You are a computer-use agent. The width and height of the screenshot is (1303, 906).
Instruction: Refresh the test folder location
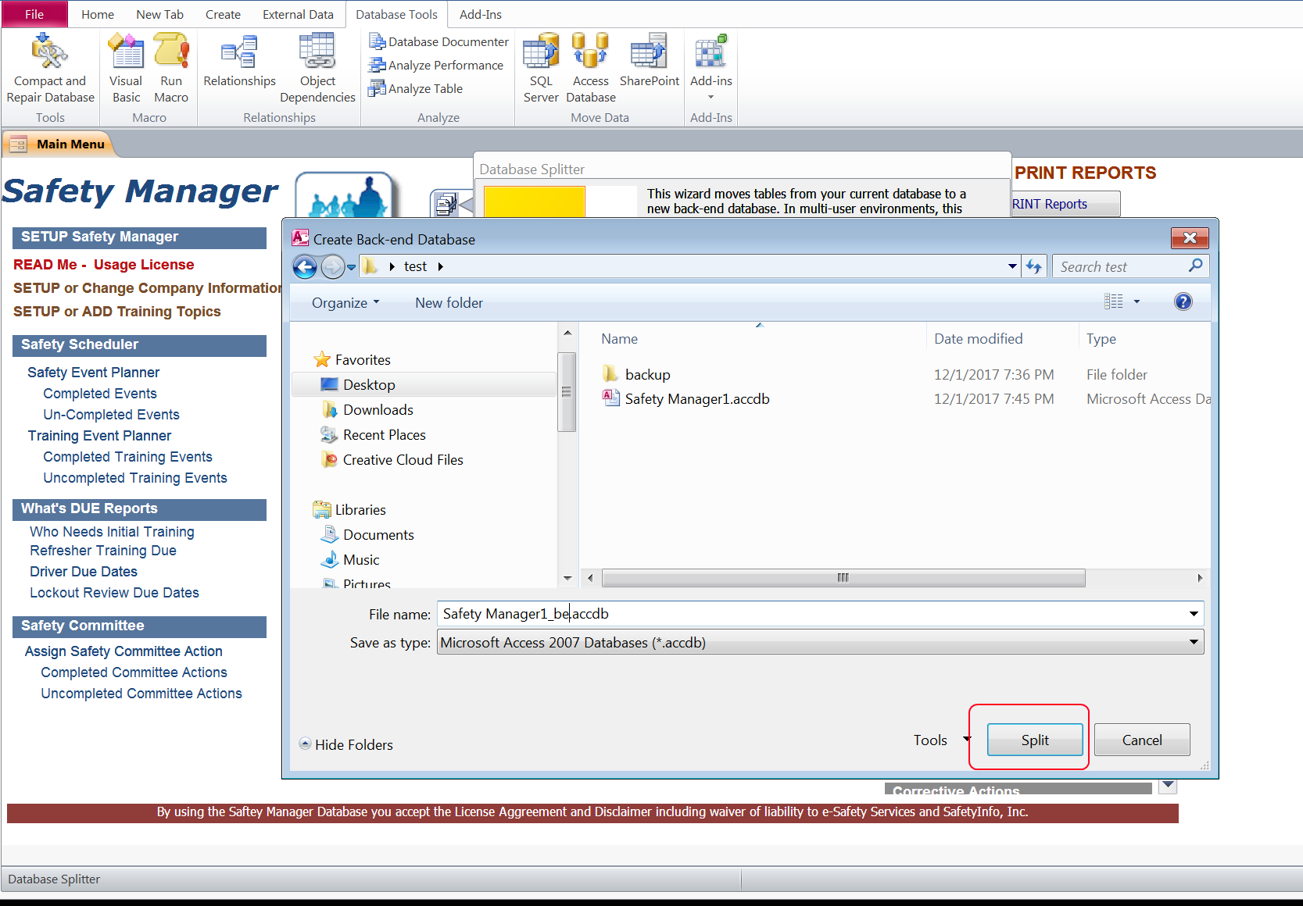(1034, 266)
